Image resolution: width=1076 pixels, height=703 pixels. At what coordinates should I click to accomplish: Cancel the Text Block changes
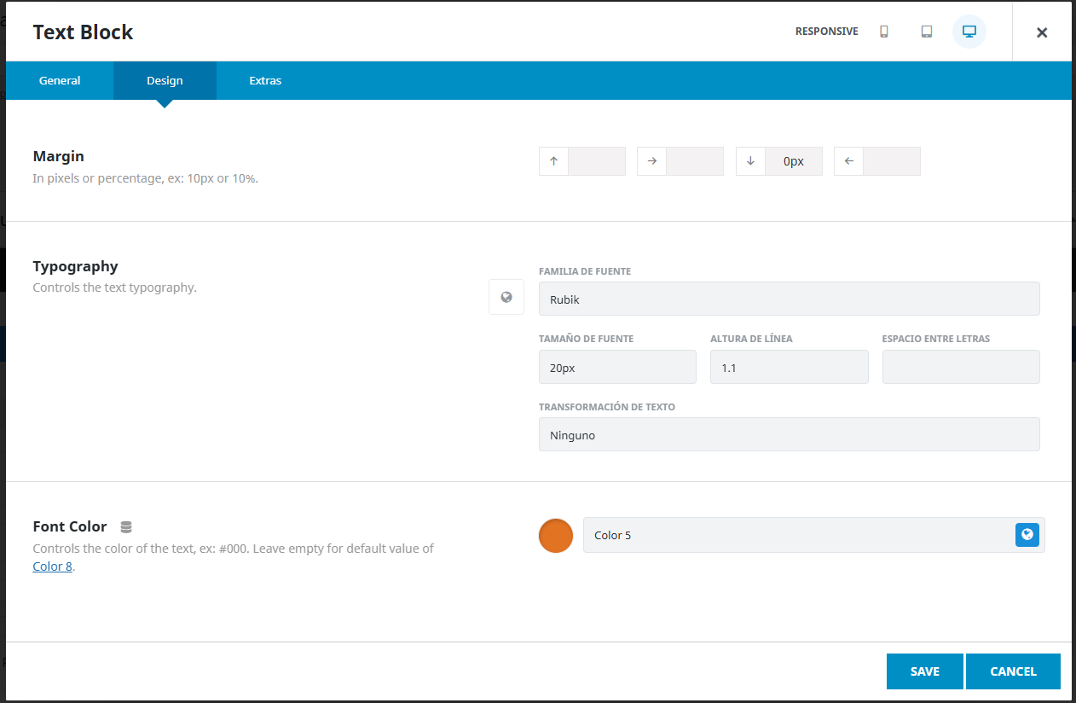point(1013,671)
